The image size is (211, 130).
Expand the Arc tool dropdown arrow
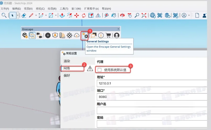click(46, 15)
